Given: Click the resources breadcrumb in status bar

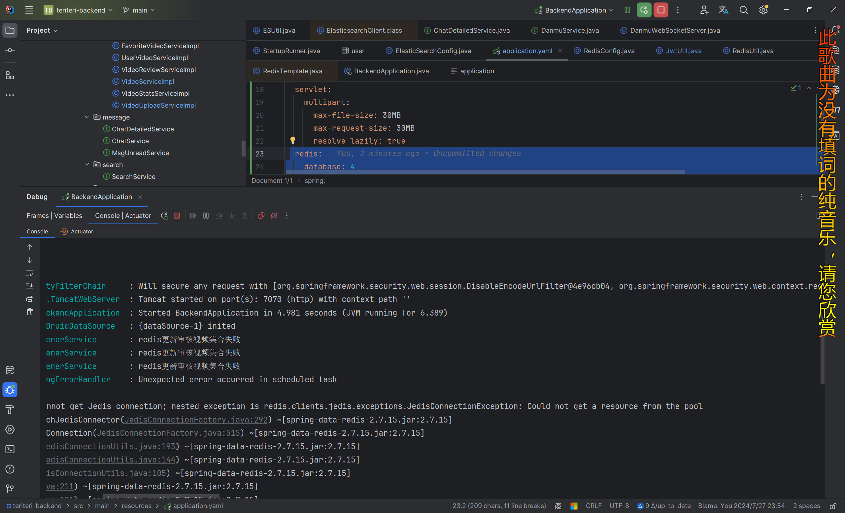Looking at the screenshot, I should (x=137, y=506).
